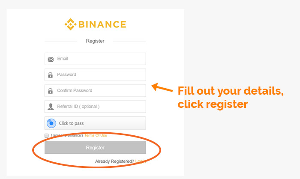Select the Click to pass verification box
This screenshot has width=300, height=179.
(x=95, y=123)
